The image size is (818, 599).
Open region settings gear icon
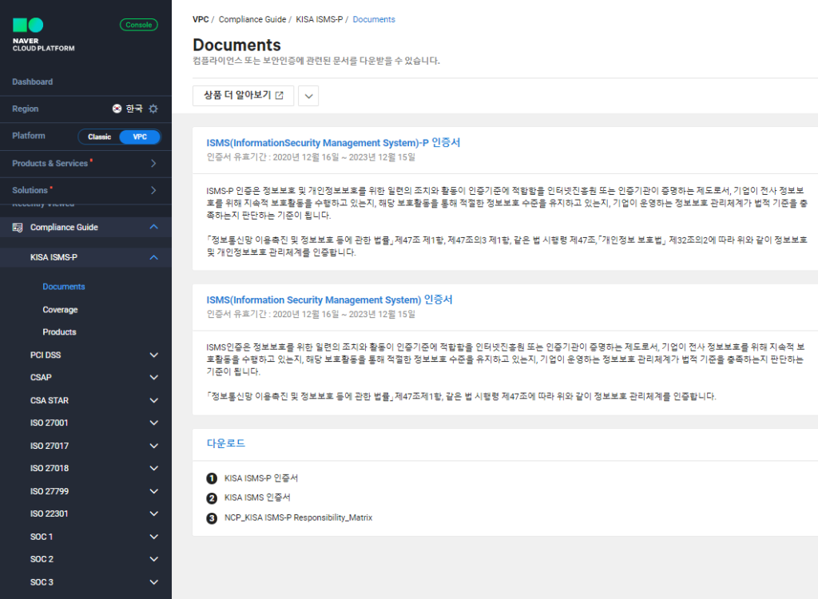click(x=153, y=109)
